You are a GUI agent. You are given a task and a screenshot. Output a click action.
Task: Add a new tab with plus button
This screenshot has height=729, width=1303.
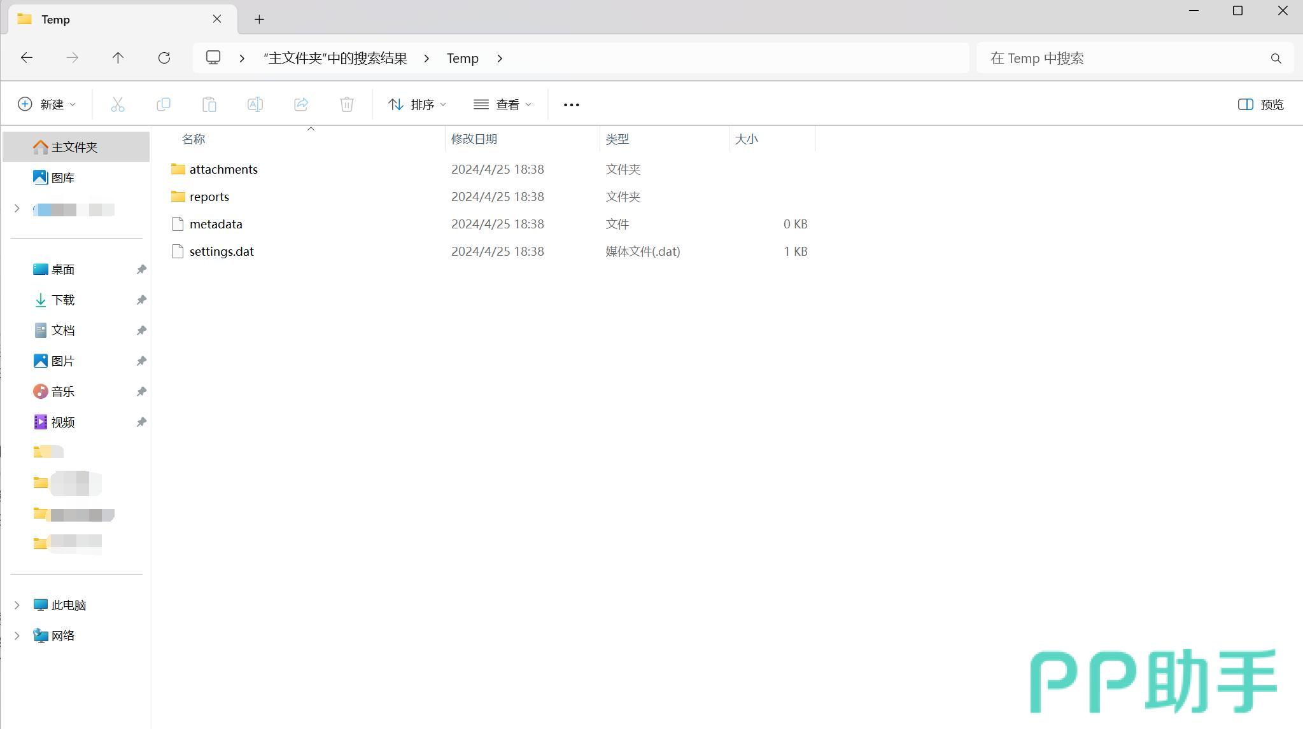259,19
